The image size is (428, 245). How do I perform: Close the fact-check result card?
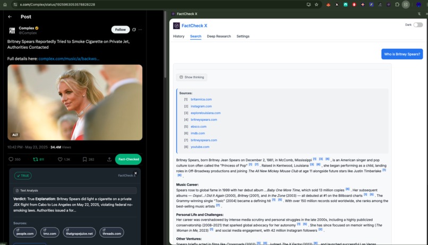click(x=135, y=173)
